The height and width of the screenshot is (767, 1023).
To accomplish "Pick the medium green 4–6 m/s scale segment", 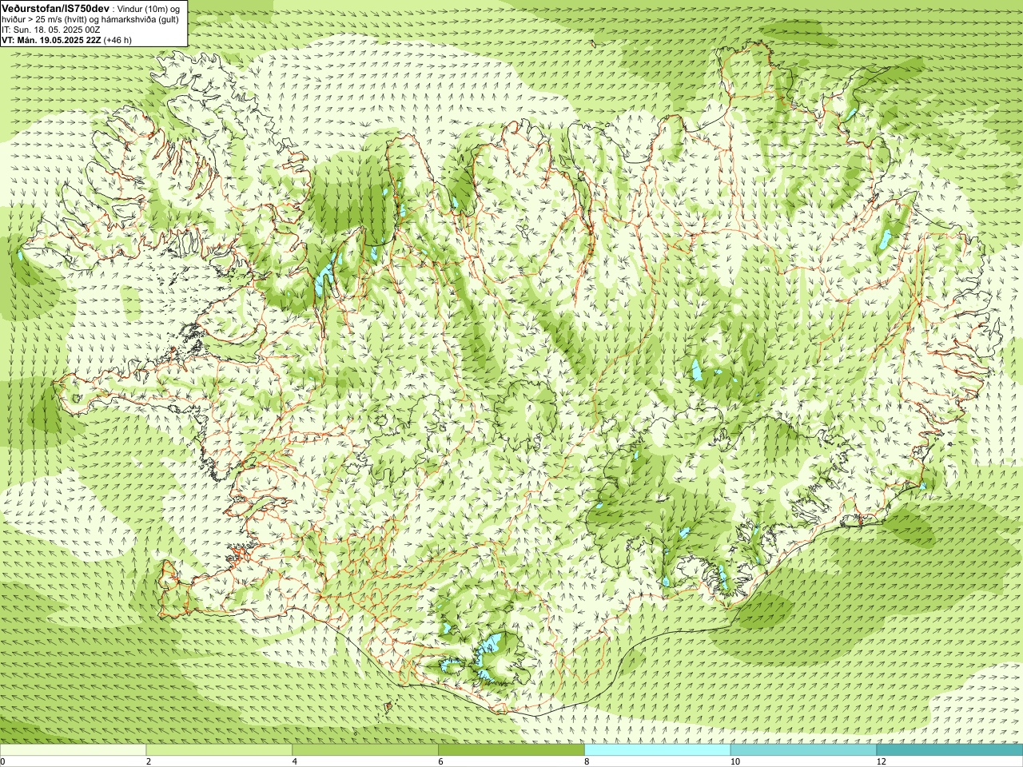I will pyautogui.click(x=365, y=750).
